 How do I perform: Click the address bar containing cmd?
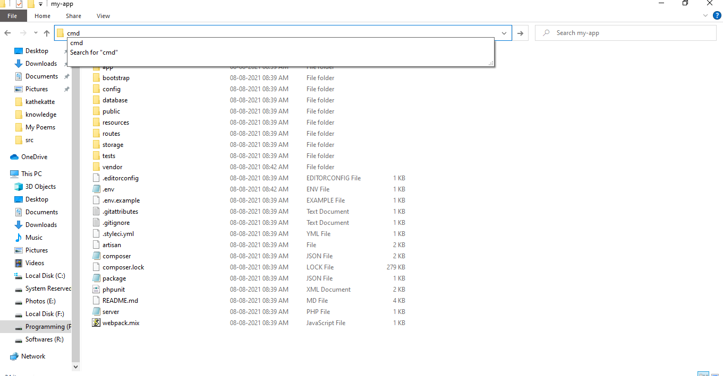coord(283,33)
